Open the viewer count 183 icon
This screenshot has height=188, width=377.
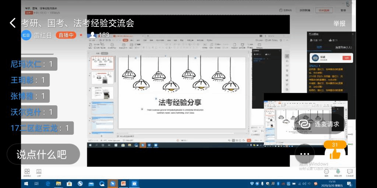93,35
